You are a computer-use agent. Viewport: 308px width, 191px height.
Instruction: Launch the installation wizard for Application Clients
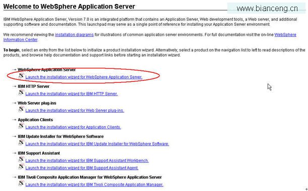pyautogui.click(x=73, y=127)
